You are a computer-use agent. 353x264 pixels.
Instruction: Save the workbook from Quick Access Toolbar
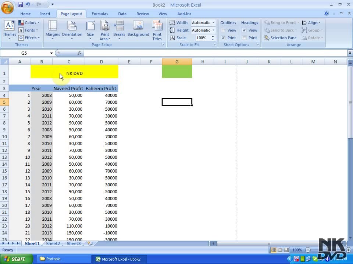(x=20, y=4)
